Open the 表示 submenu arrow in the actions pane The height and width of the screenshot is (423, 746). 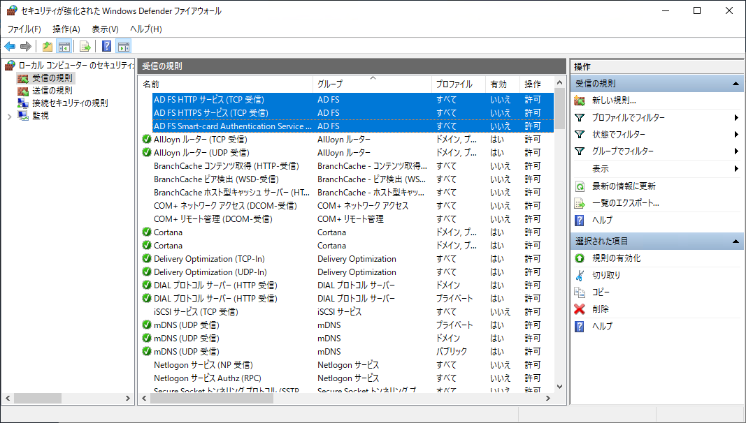point(736,168)
